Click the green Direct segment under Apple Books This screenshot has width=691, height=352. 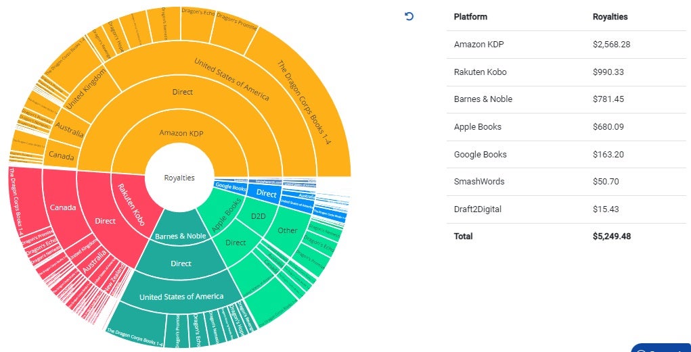point(236,243)
